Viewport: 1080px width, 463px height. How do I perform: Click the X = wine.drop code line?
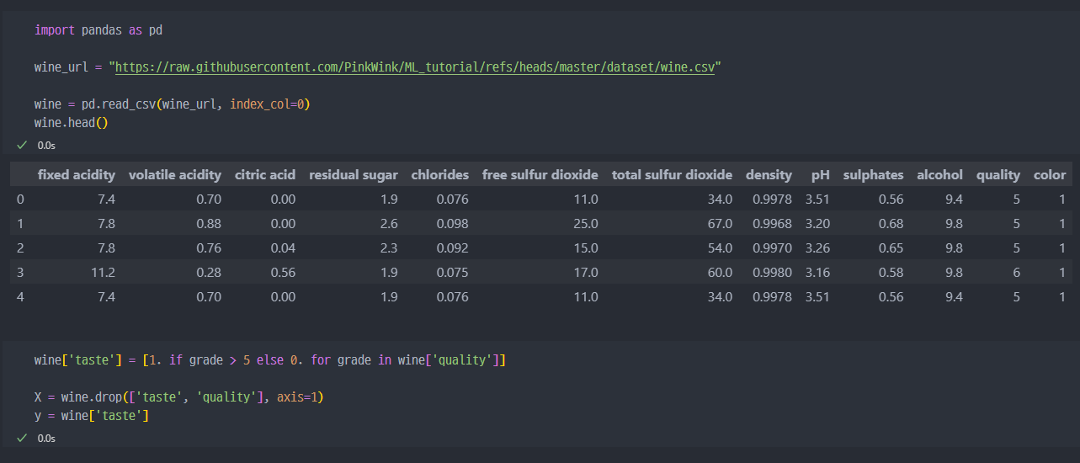pos(179,396)
